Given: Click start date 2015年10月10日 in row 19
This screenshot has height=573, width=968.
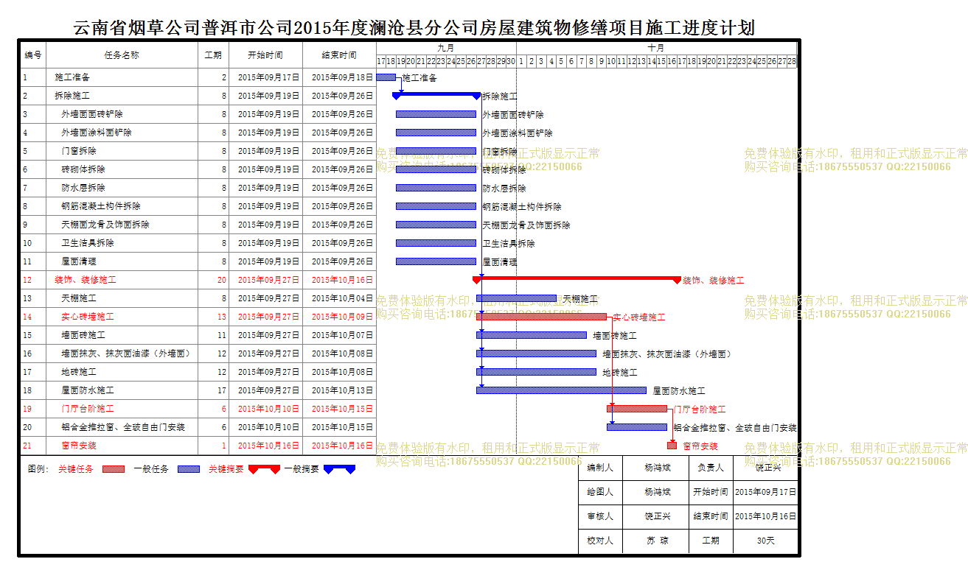Looking at the screenshot, I should (268, 409).
